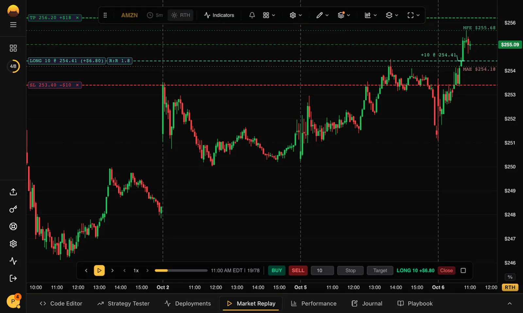Set a Stop order in replay bar
This screenshot has height=313, width=523.
[x=350, y=270]
